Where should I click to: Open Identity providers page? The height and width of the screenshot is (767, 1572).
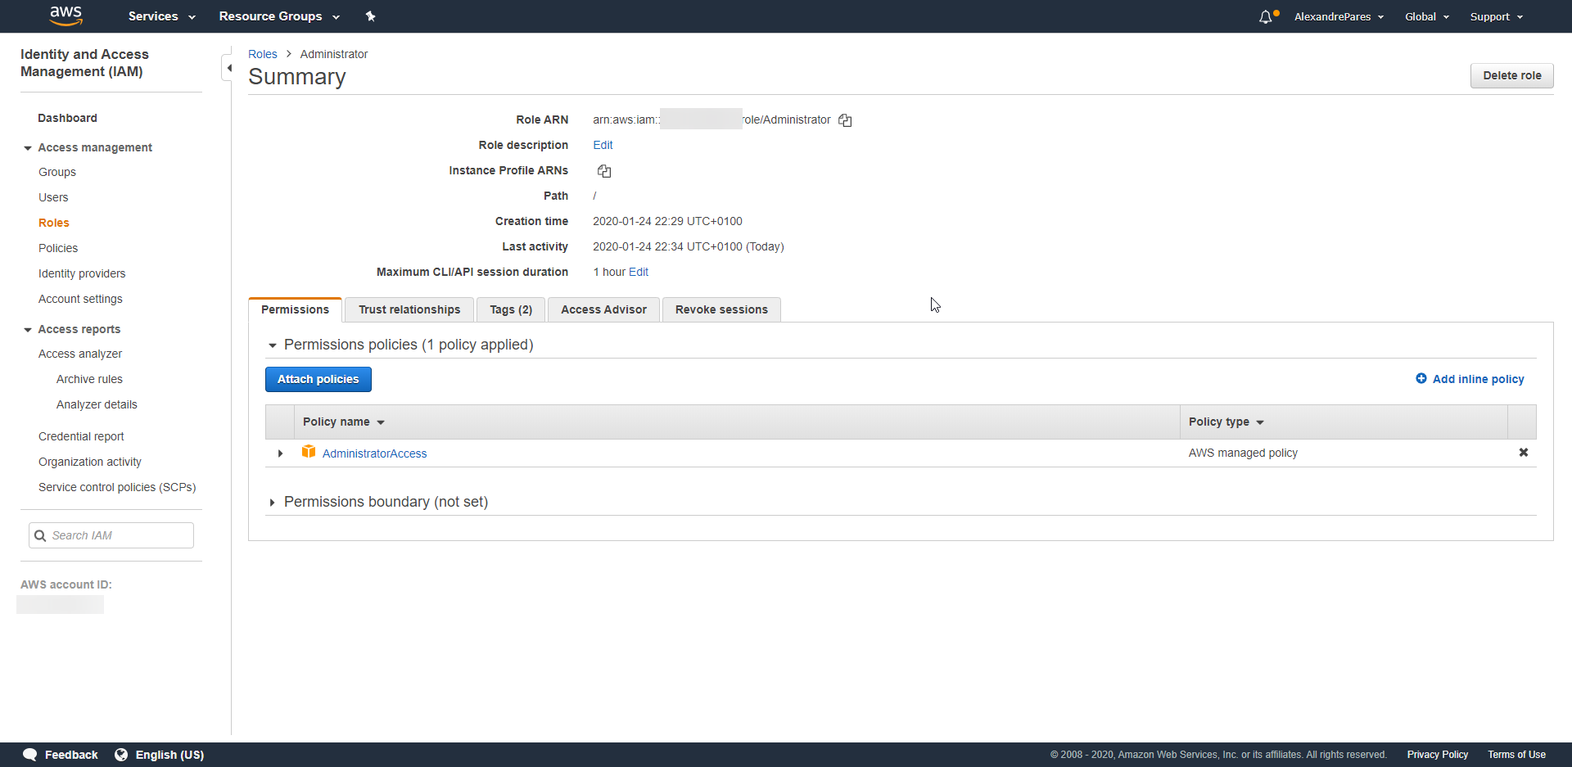(x=82, y=273)
